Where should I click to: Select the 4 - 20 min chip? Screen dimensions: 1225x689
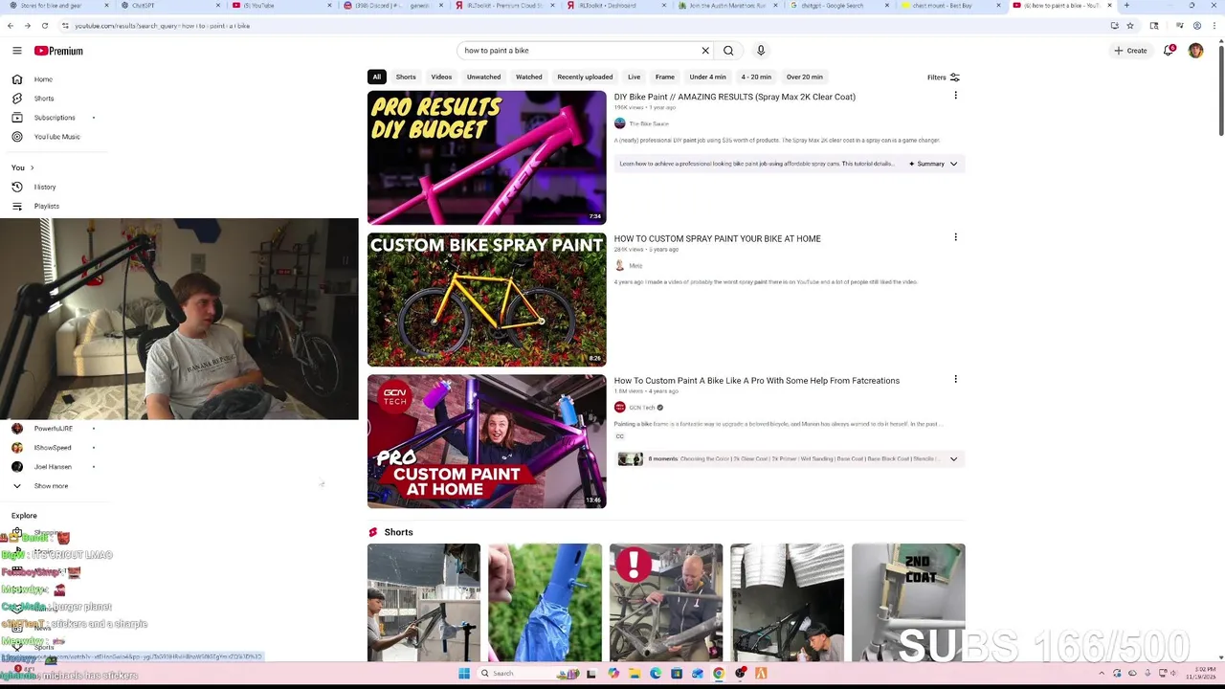pyautogui.click(x=756, y=77)
